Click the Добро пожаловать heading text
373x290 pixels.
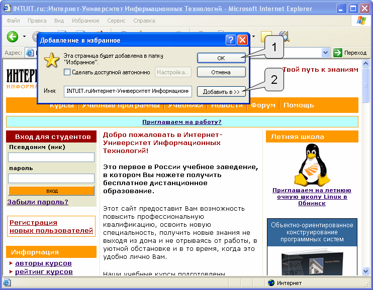(x=162, y=143)
